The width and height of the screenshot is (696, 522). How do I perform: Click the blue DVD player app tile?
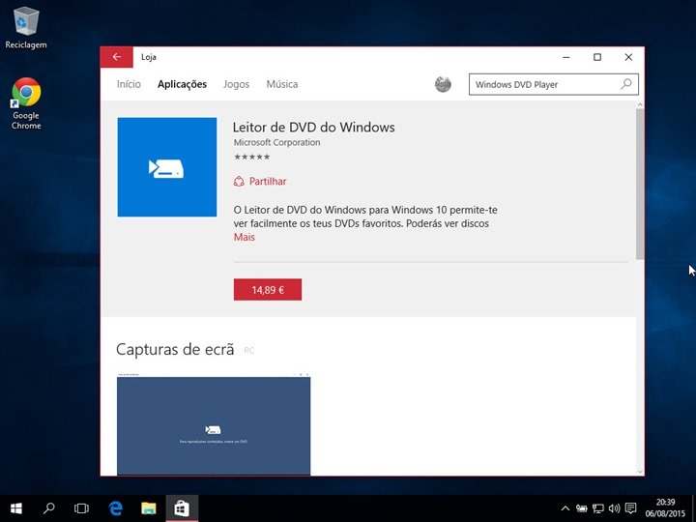[x=167, y=167]
